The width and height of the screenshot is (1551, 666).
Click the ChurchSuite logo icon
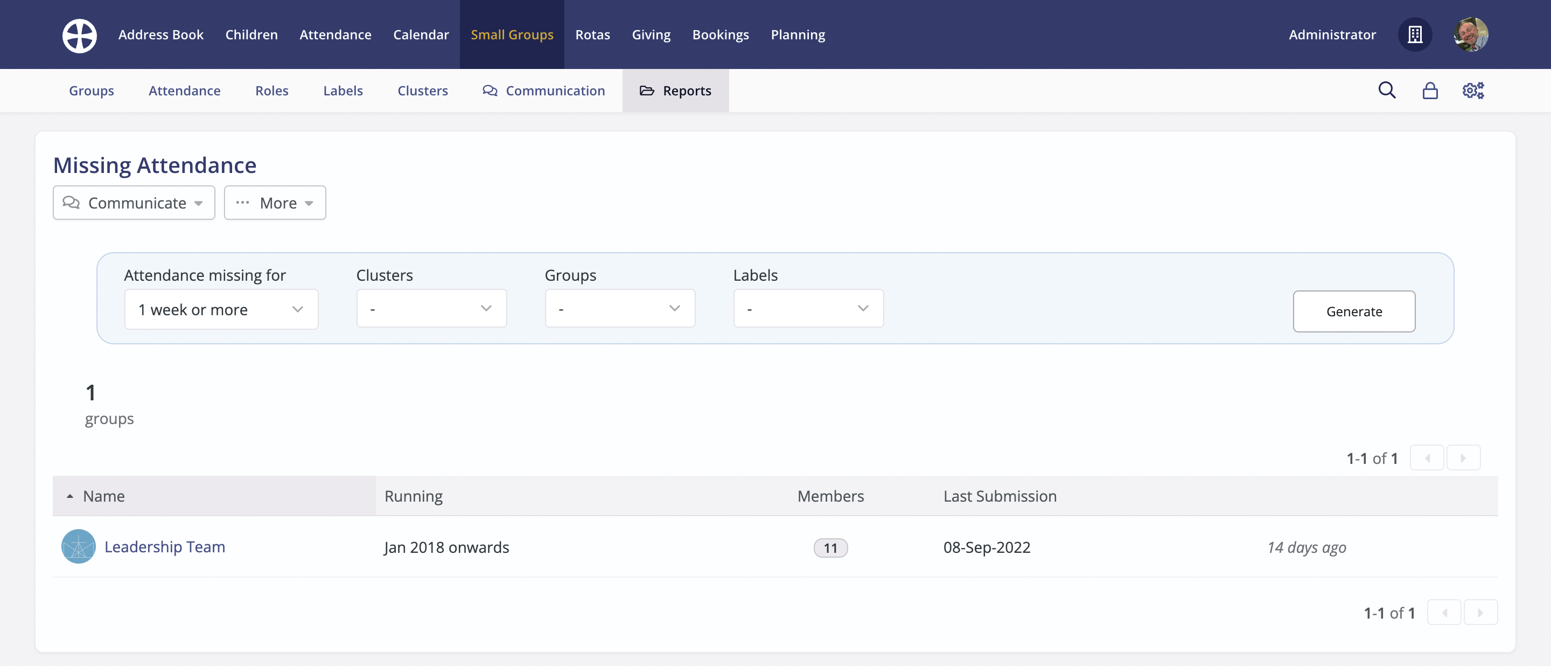pos(80,35)
